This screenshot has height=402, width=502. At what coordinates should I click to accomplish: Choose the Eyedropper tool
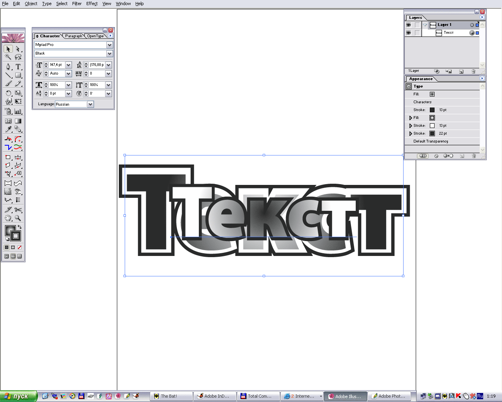click(8, 129)
